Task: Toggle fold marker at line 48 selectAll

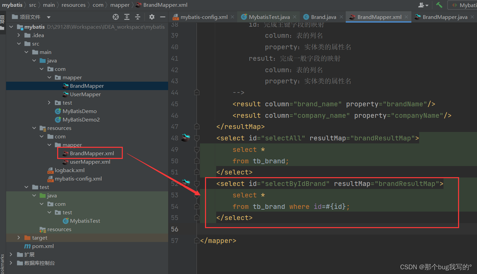Action: [x=197, y=138]
